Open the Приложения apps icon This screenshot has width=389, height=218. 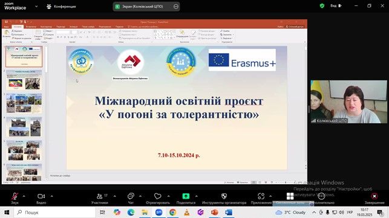tap(261, 196)
